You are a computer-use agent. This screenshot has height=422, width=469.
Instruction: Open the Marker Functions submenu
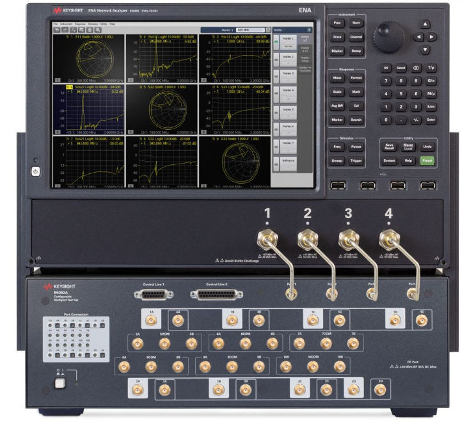click(305, 68)
